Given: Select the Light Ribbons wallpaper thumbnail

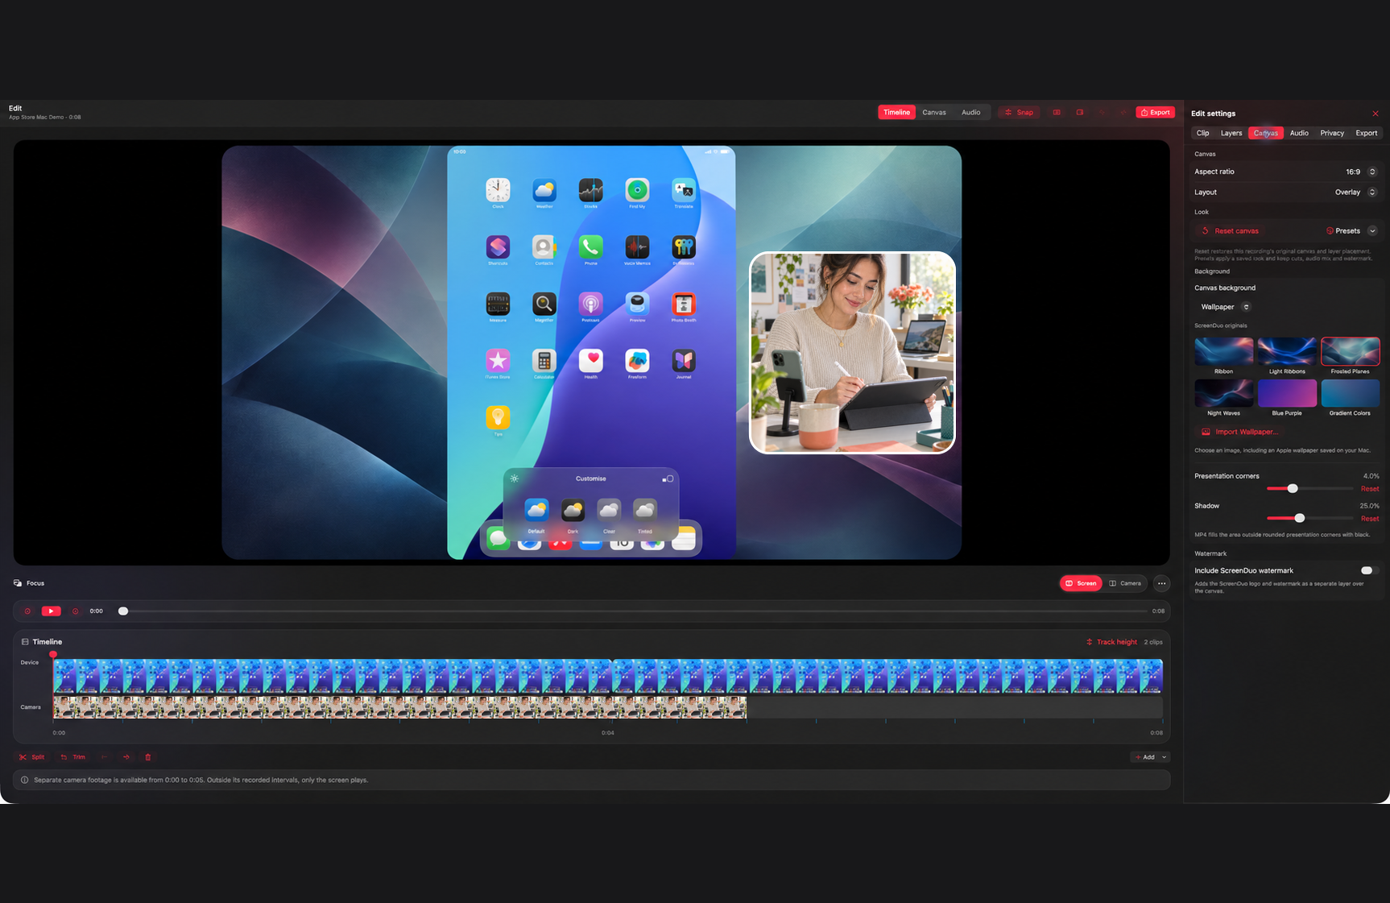Looking at the screenshot, I should point(1287,352).
